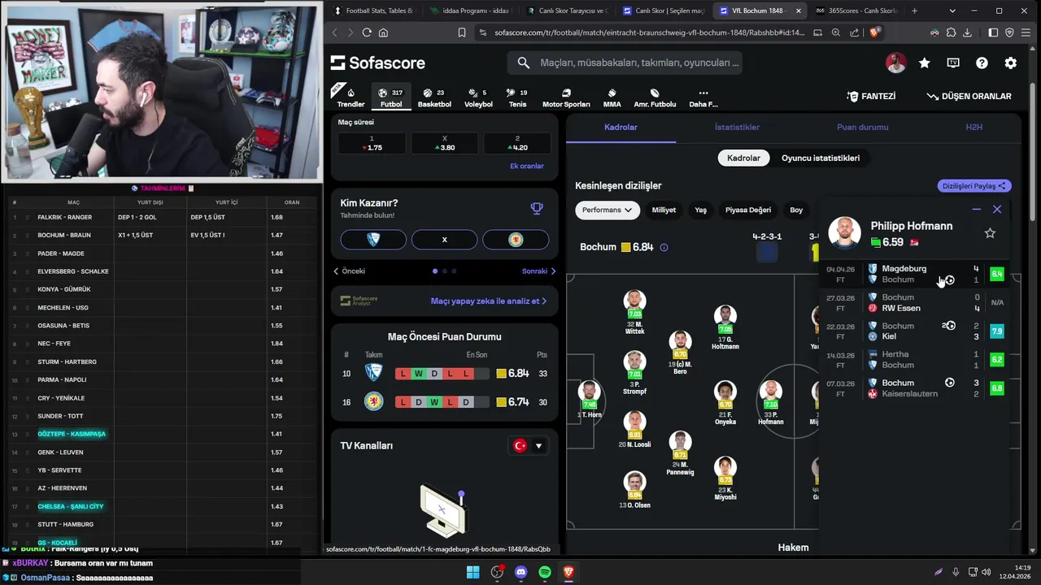Open the Windows Start menu
The image size is (1041, 585).
tap(473, 572)
